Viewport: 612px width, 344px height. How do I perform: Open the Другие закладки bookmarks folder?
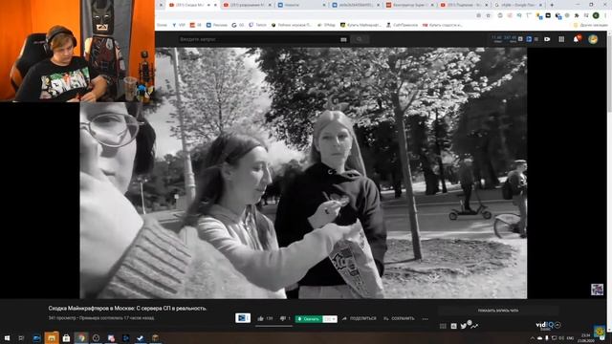coord(591,25)
